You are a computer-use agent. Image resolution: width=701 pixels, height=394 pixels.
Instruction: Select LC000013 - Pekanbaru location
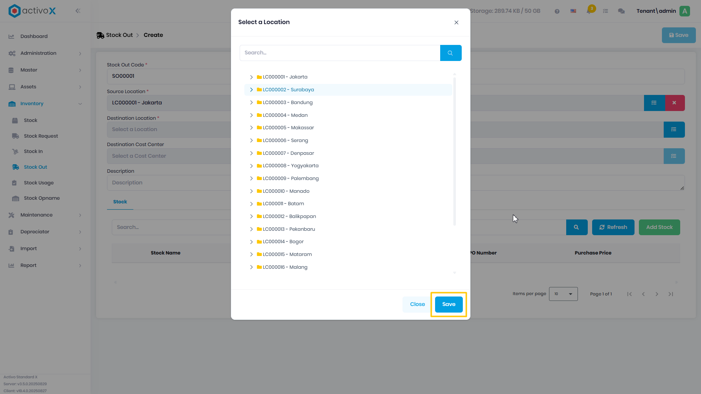pos(289,229)
